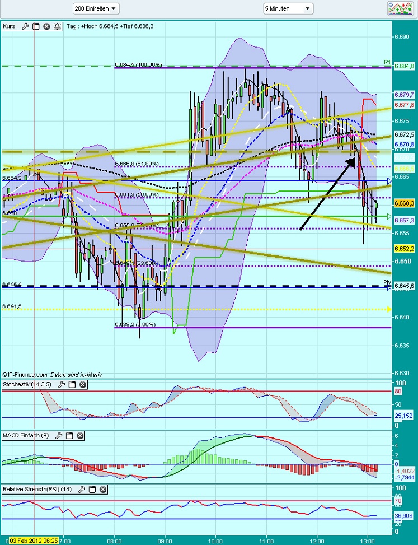Open the chart indicators icon at top right
418x545 pixels.
(x=400, y=8)
